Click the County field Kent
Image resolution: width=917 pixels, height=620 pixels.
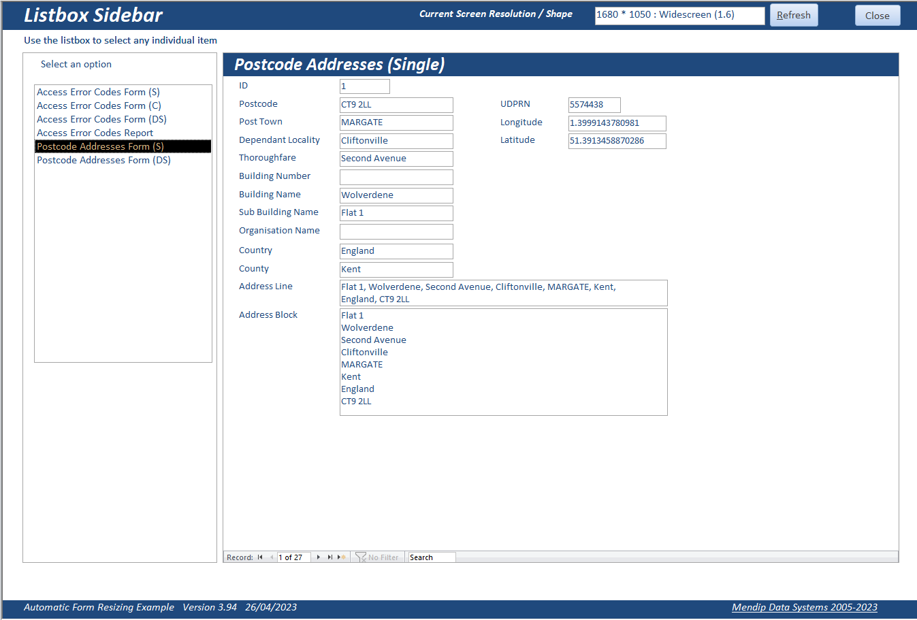click(x=396, y=270)
